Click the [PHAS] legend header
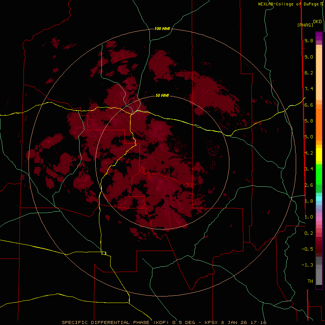Screen dimensions: 325x325 (x=305, y=25)
